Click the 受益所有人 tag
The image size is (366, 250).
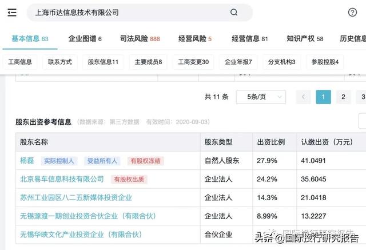pos(102,161)
